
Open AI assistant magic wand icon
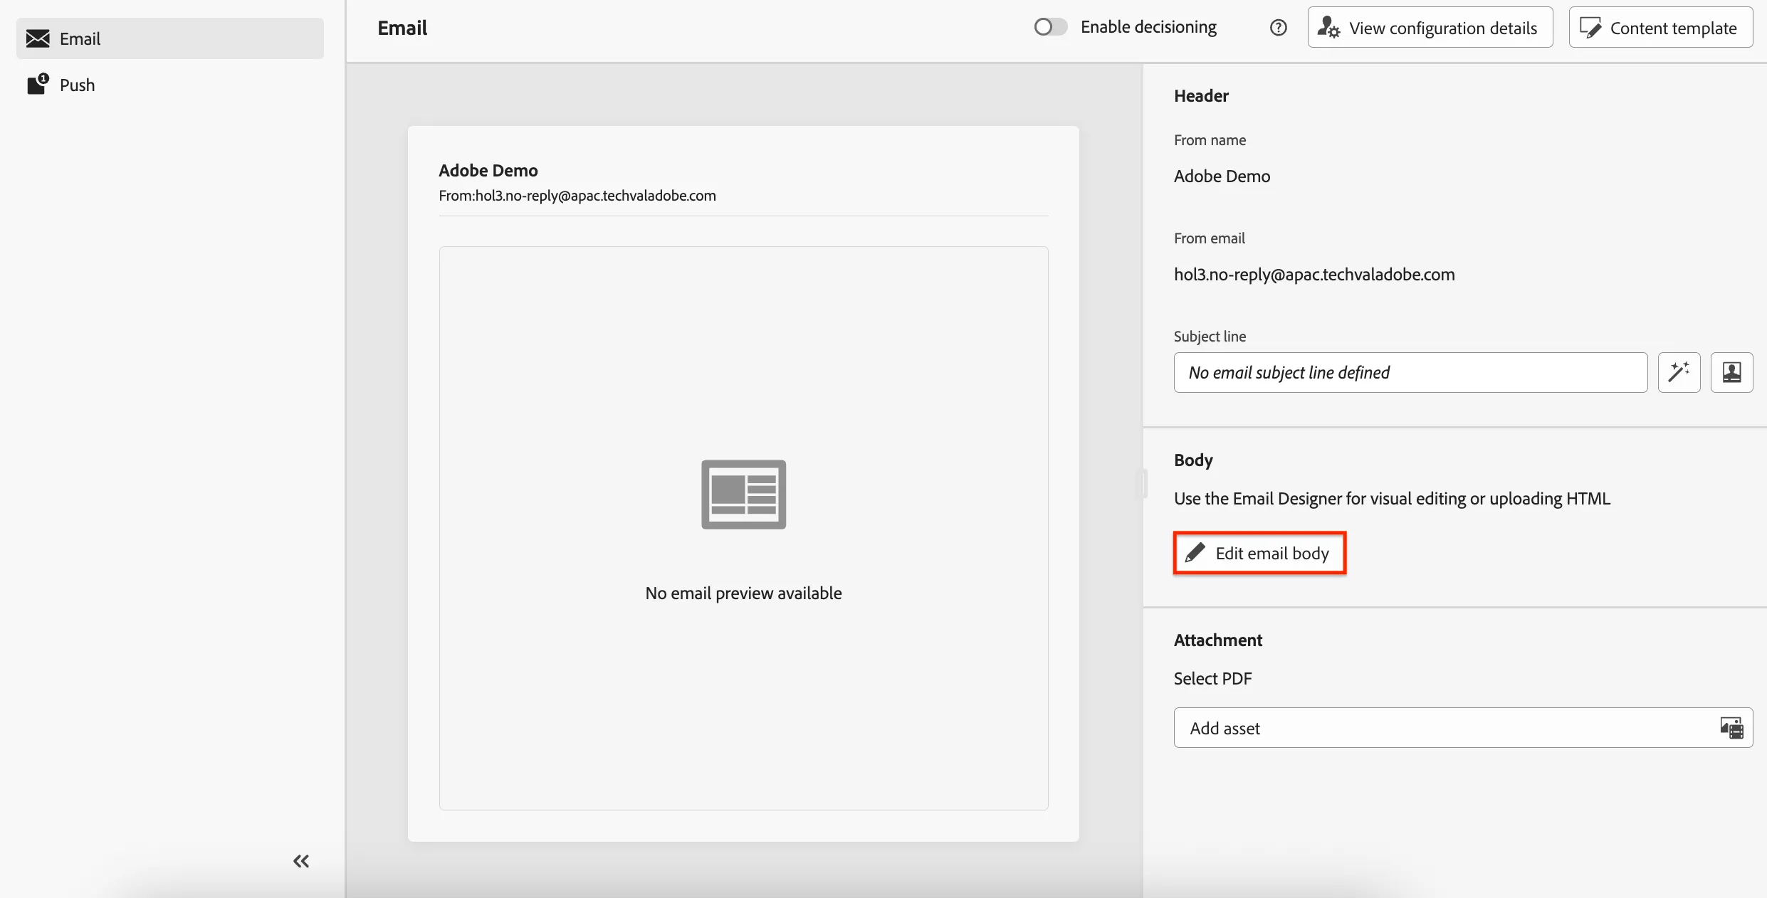point(1679,372)
